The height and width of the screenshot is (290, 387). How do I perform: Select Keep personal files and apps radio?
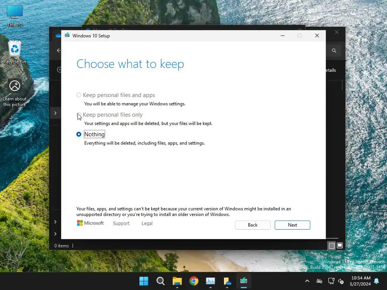79,95
